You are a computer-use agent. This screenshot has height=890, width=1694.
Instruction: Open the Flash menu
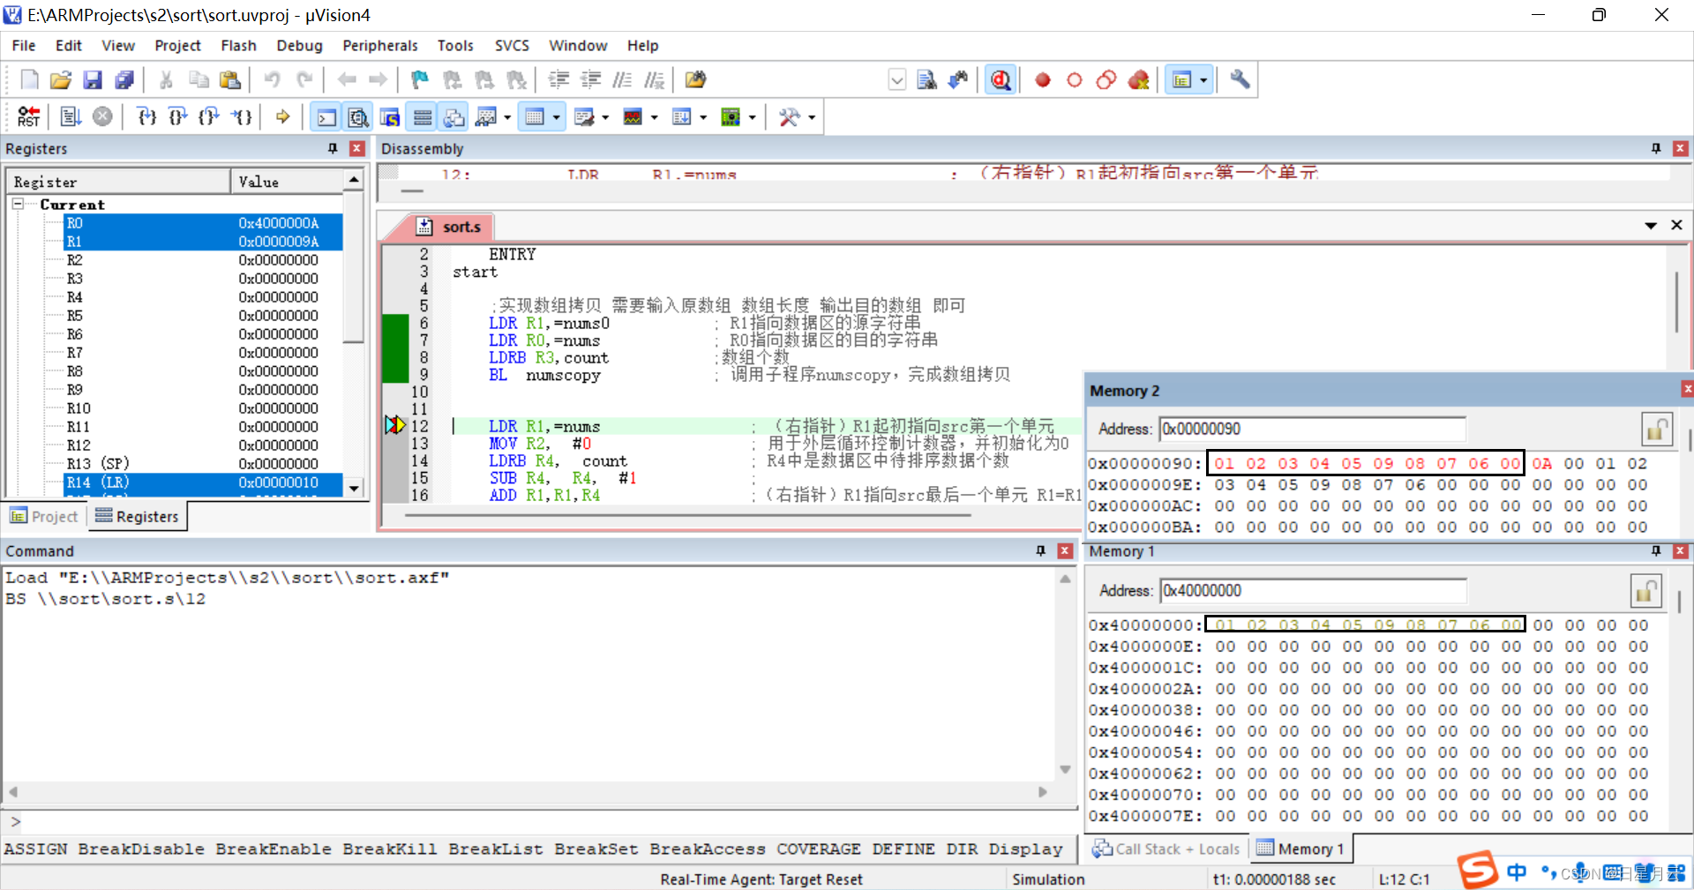point(238,46)
